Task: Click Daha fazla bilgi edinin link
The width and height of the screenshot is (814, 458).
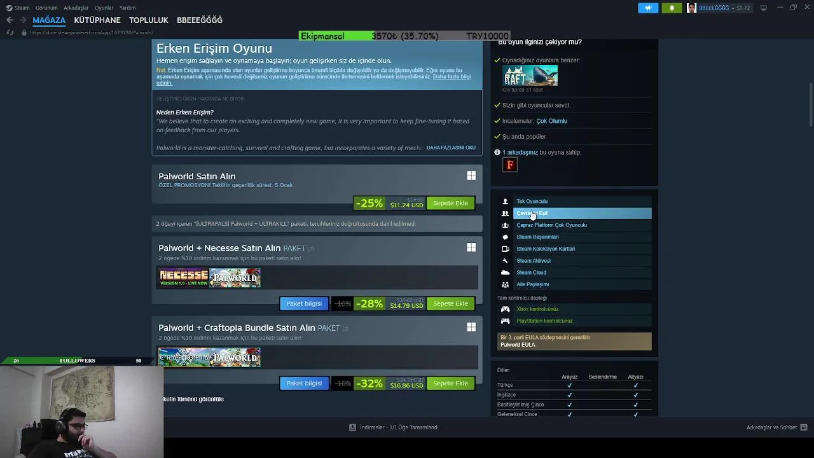Action: [452, 77]
